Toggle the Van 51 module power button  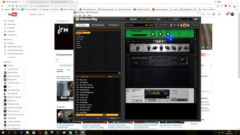pyautogui.click(x=195, y=39)
